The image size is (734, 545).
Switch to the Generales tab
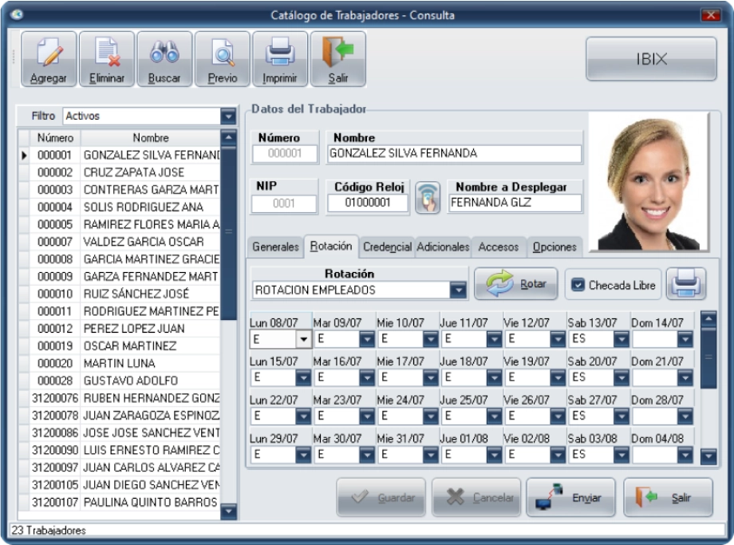[x=275, y=247]
